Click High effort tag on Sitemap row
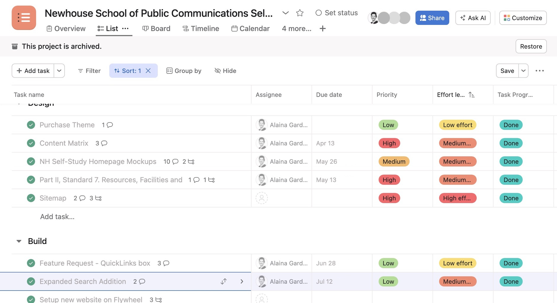 457,198
